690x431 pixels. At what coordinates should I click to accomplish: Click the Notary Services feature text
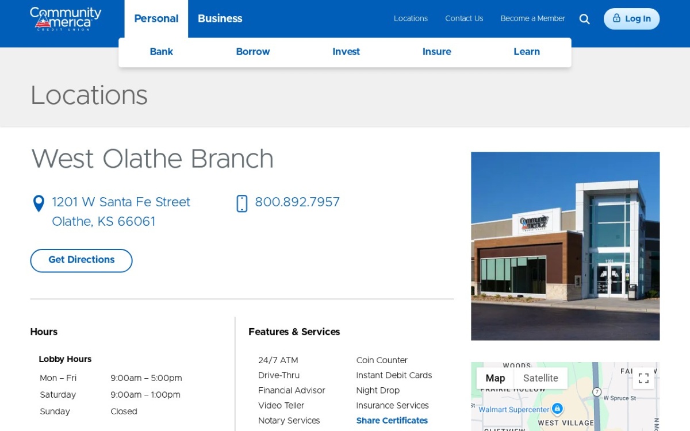coord(289,421)
